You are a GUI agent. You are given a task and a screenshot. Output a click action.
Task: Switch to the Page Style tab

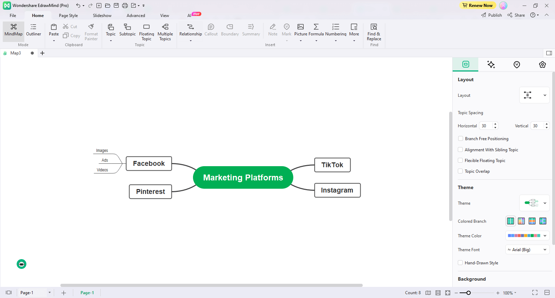[68, 16]
